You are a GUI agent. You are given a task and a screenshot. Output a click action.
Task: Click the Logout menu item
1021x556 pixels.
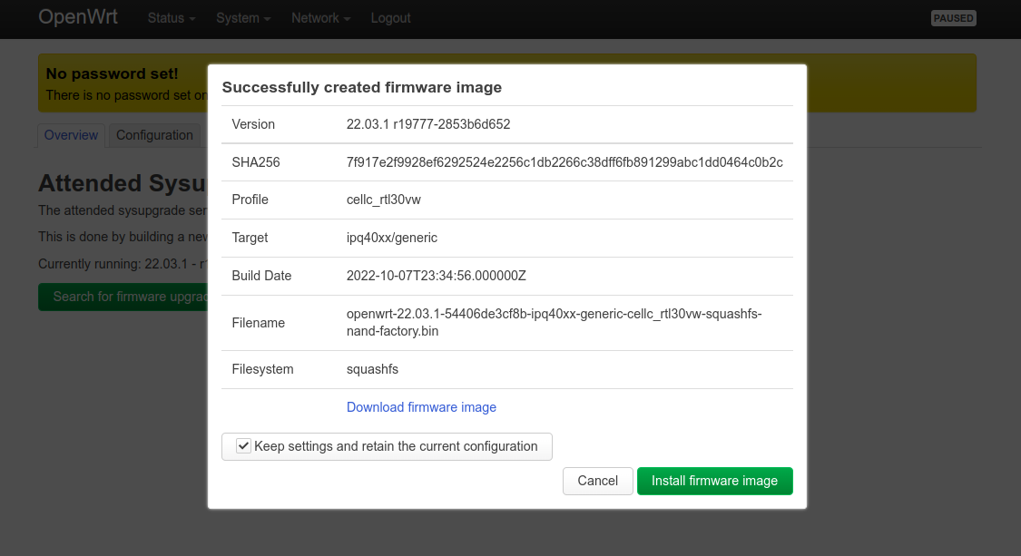(390, 17)
